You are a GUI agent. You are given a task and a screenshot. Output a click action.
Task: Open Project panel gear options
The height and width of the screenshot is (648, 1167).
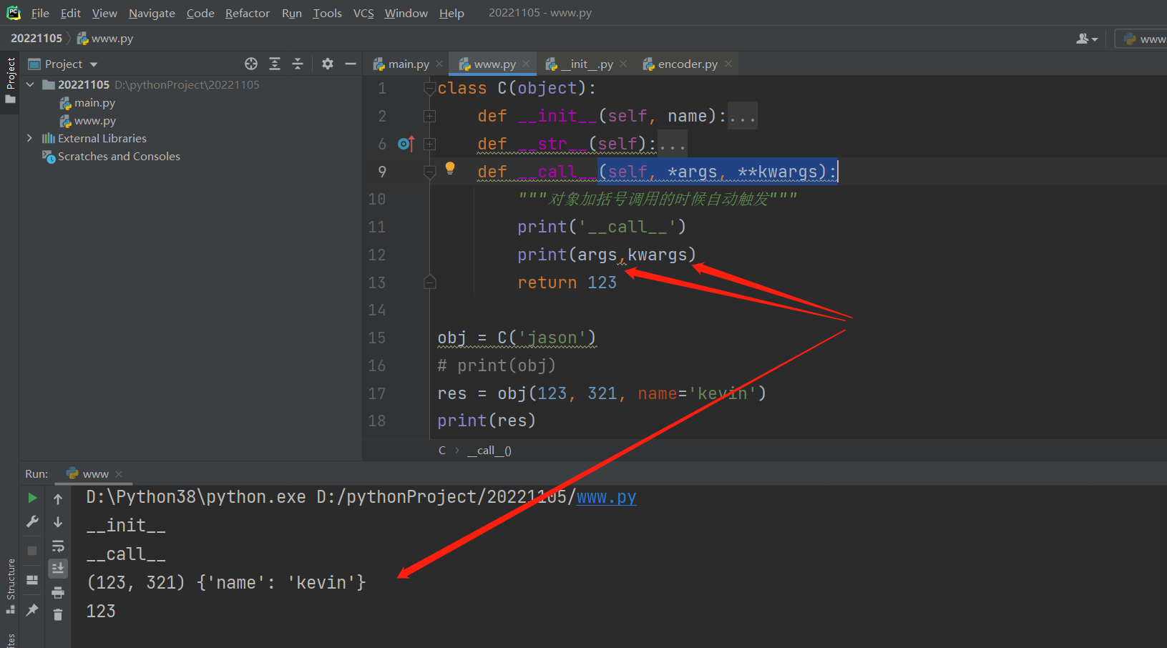point(328,64)
